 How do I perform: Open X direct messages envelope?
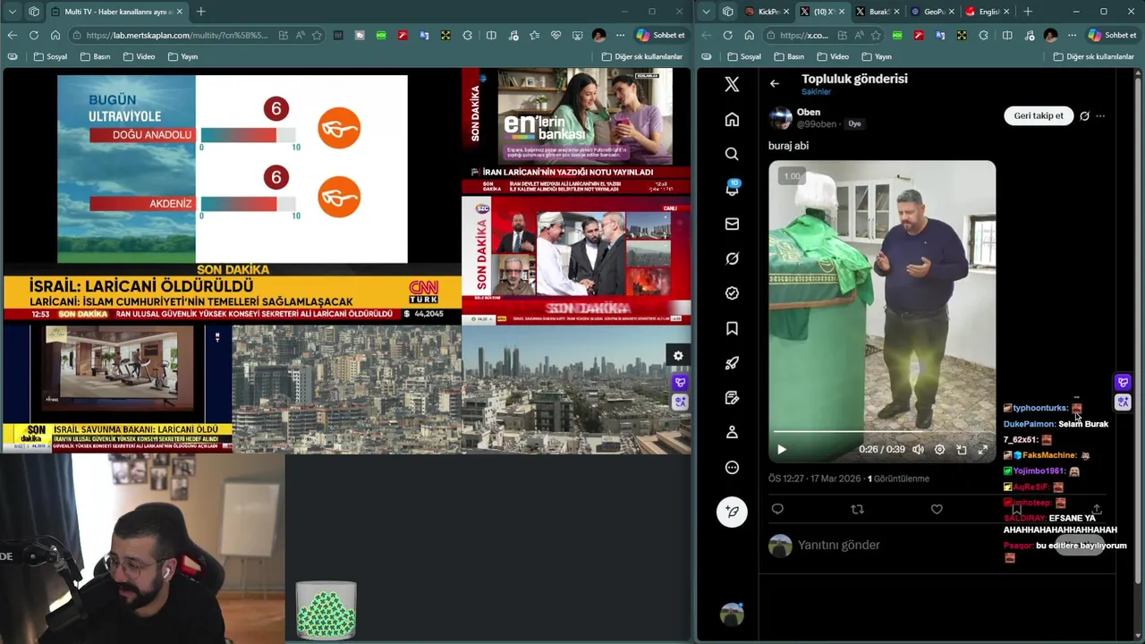coord(732,224)
